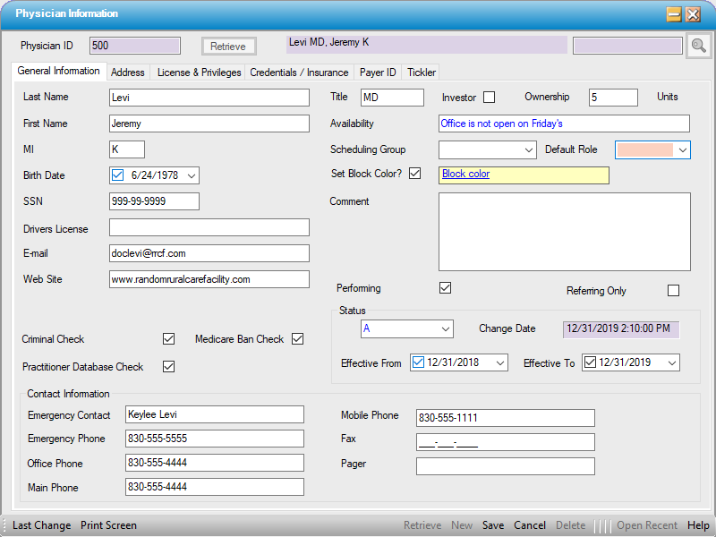This screenshot has height=537, width=716.
Task: Click the magnifying glass physician search icon
Action: (x=698, y=46)
